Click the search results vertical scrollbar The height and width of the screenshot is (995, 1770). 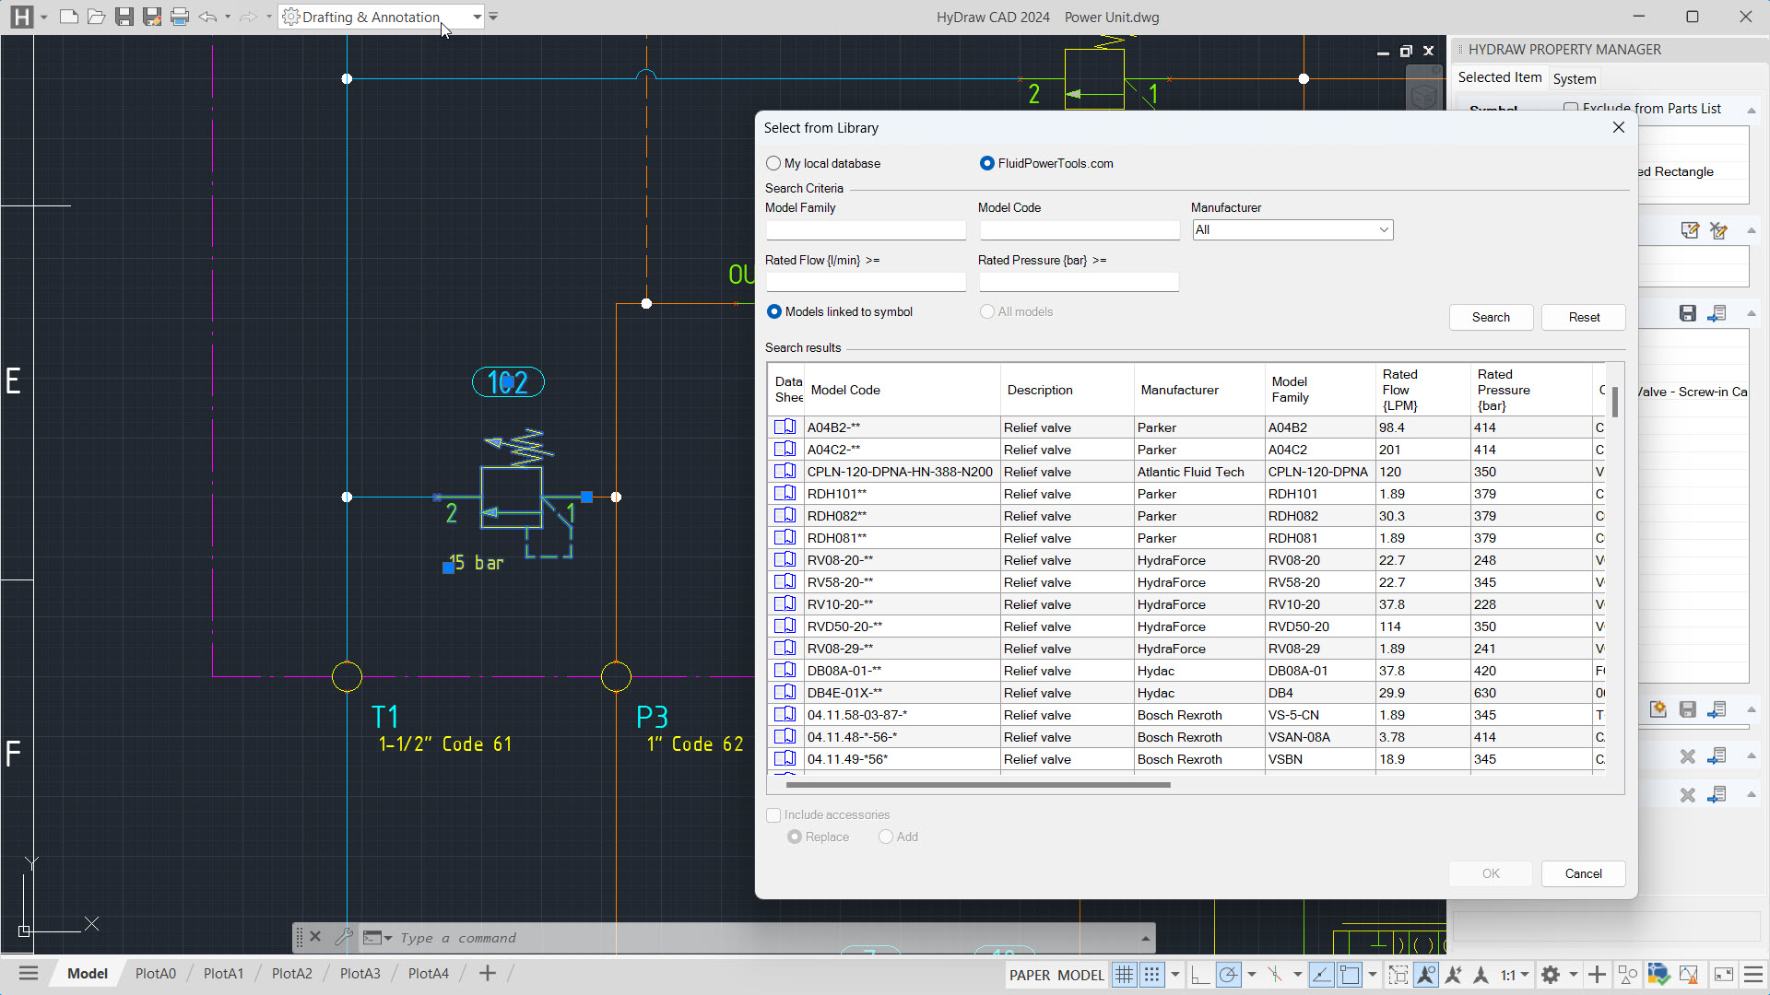1615,403
